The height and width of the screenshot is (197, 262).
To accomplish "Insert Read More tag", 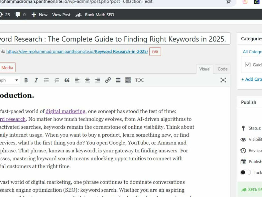I will coord(118,80).
